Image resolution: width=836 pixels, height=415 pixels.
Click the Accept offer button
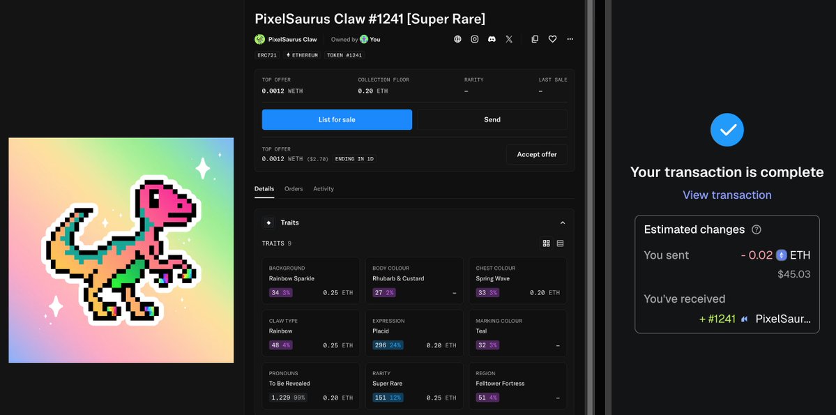537,154
